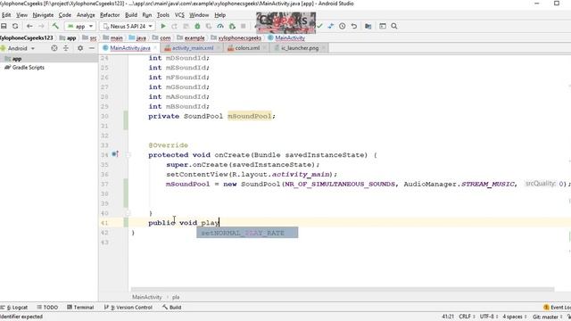Viewport: 571px width, 321px height.
Task: Show history with the clock icon
Action: (343, 26)
